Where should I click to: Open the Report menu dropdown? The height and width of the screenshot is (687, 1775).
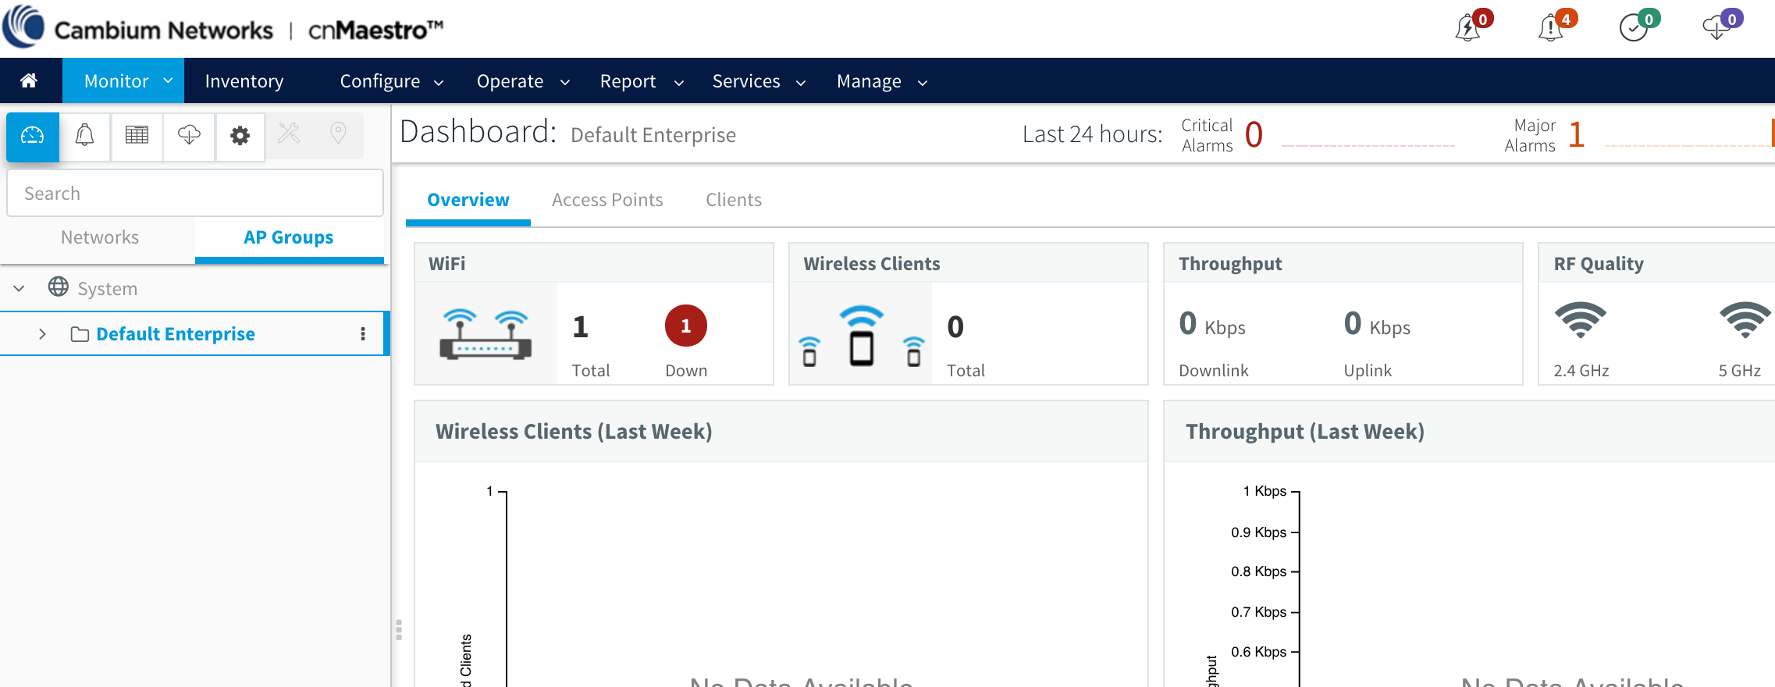click(x=642, y=81)
